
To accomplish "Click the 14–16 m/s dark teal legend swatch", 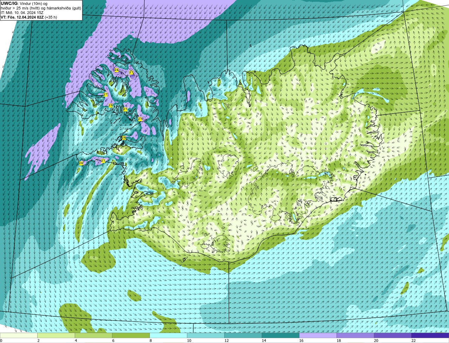I will point(281,335).
